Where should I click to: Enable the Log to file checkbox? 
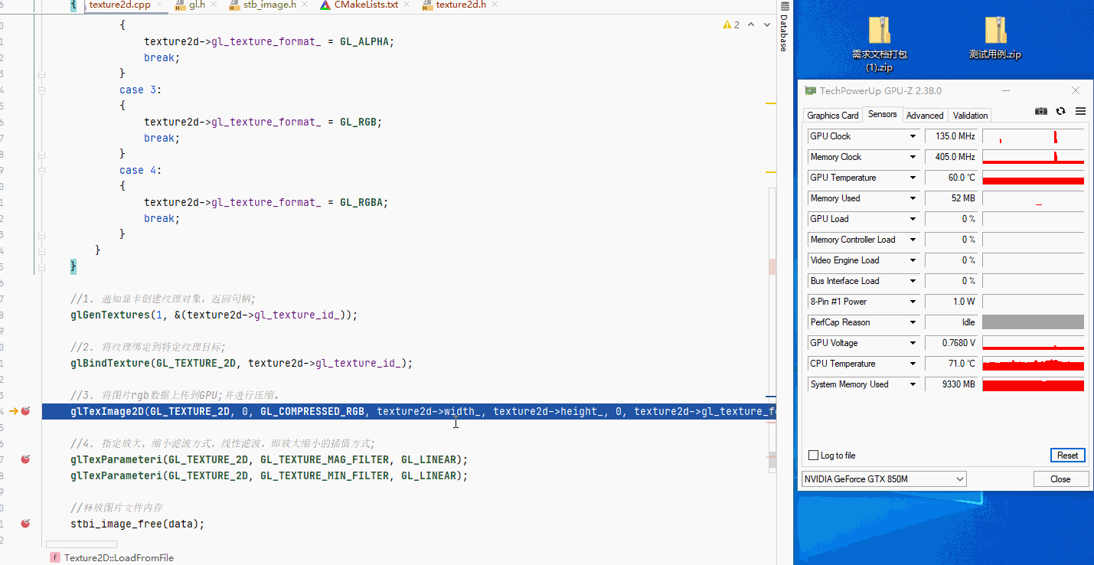click(813, 456)
